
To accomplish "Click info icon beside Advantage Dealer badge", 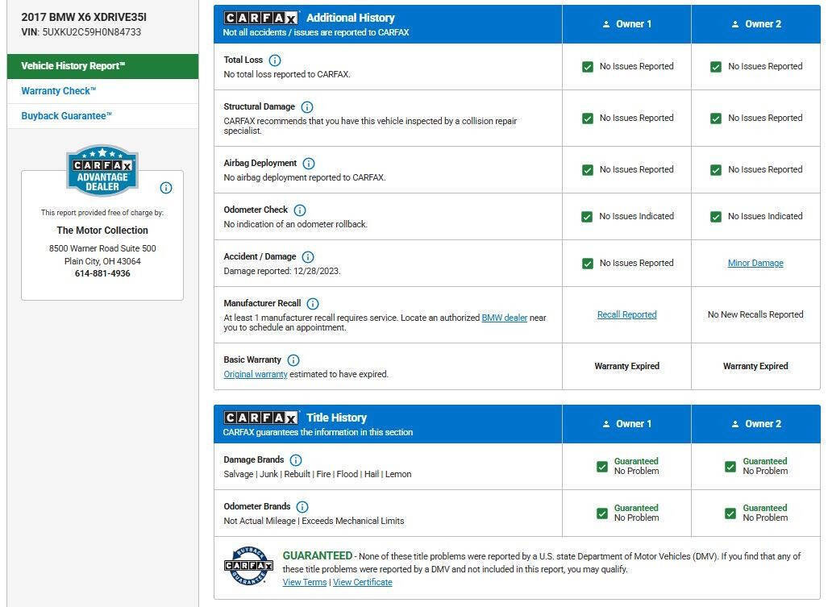I will [166, 188].
